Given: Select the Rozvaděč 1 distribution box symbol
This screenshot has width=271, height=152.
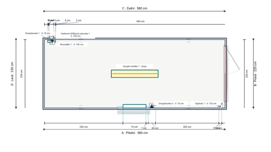Looking at the screenshot, I should tap(52, 42).
